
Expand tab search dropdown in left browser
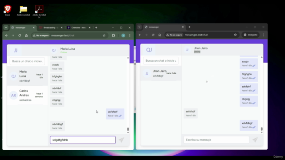(6, 28)
